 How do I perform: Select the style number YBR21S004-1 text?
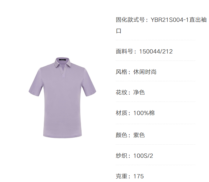click(170, 20)
